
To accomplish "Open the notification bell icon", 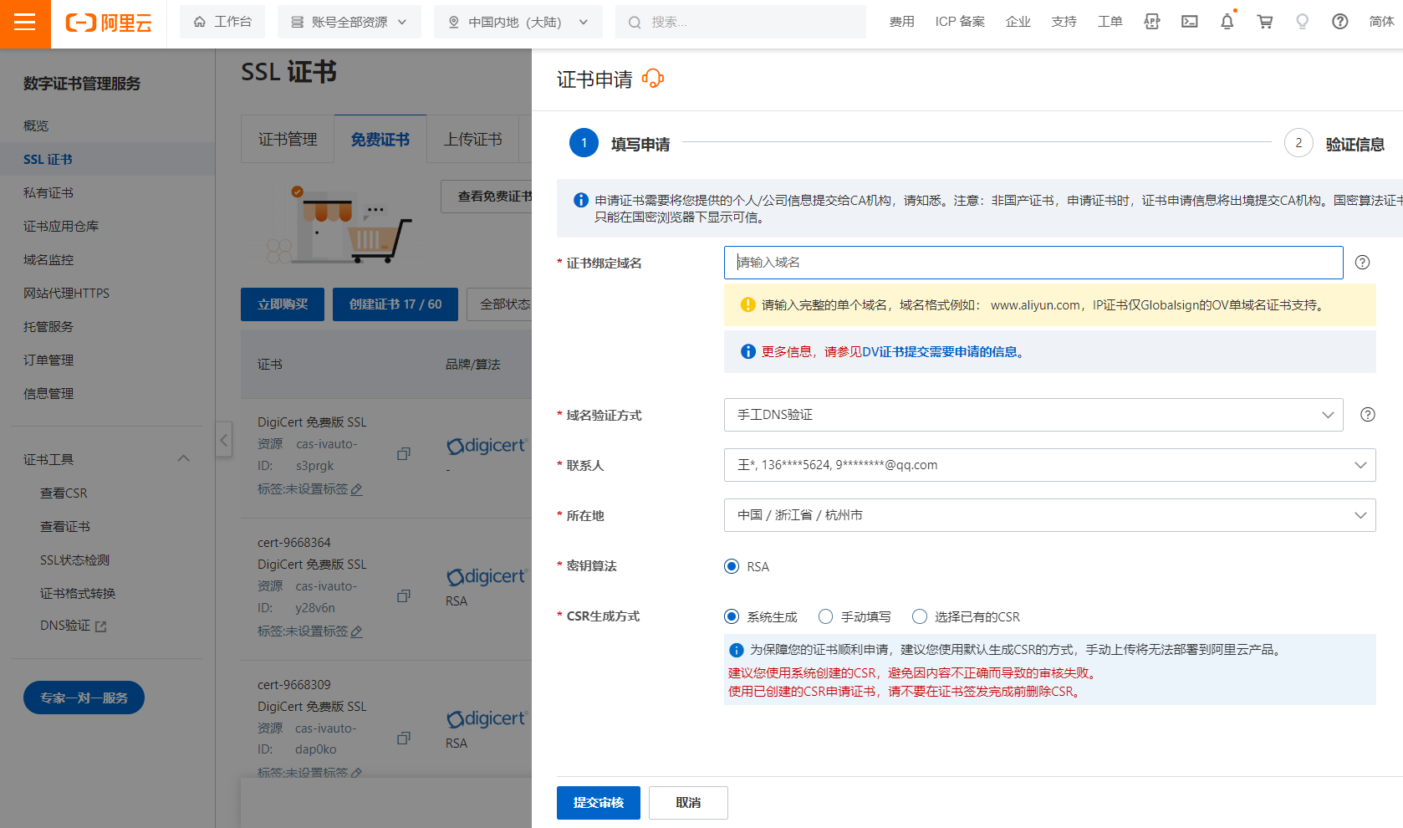I will (x=1227, y=22).
